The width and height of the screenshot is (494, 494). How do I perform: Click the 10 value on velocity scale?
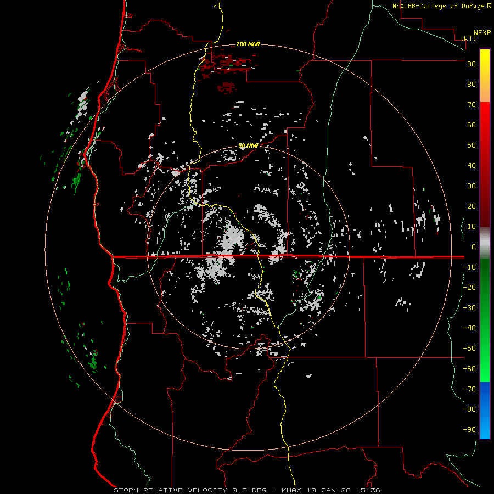coord(471,227)
